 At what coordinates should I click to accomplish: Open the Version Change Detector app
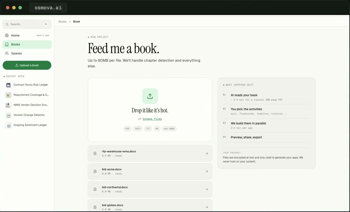pyautogui.click(x=27, y=115)
